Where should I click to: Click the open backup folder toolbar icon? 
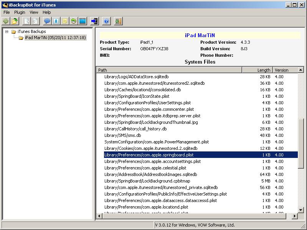[x=15, y=21]
